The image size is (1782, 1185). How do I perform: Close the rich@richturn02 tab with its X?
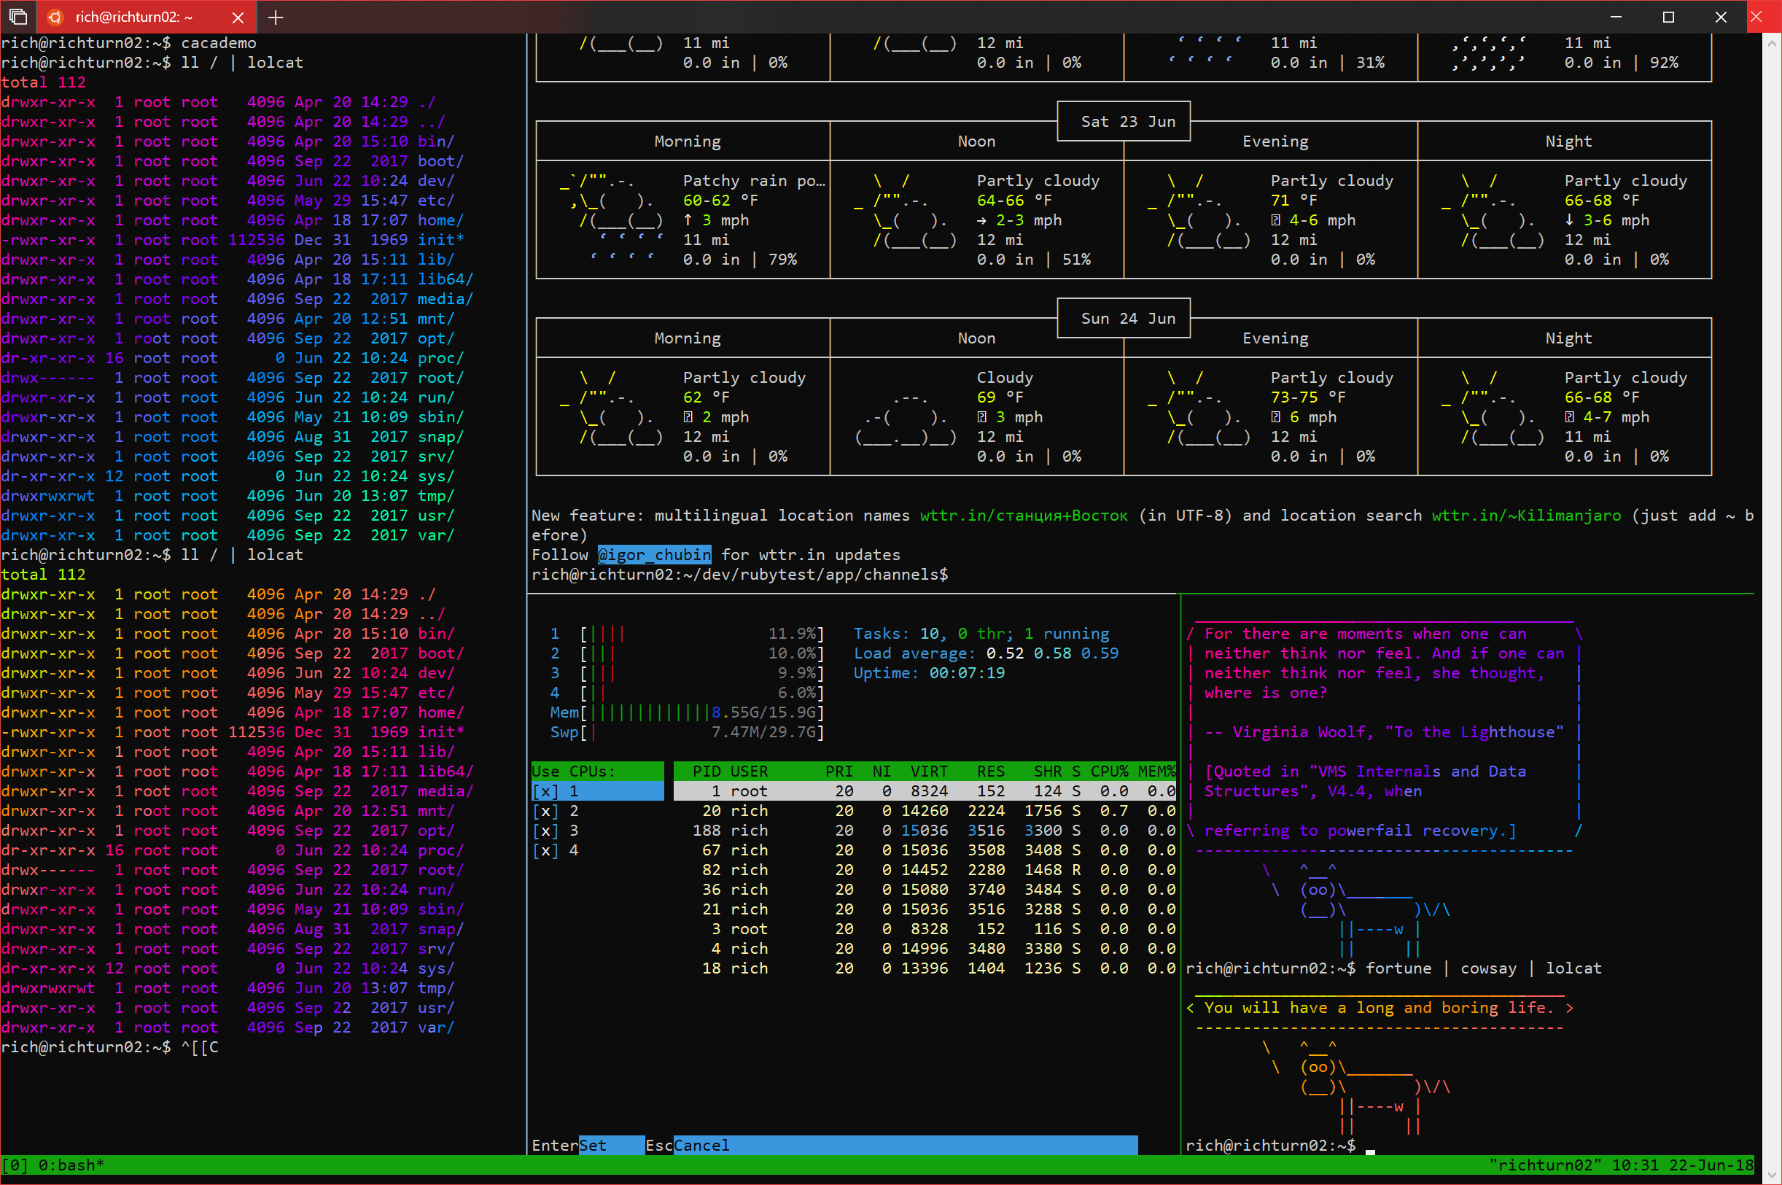coord(238,17)
